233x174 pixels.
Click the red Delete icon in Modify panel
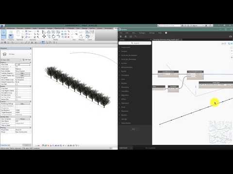(68, 37)
